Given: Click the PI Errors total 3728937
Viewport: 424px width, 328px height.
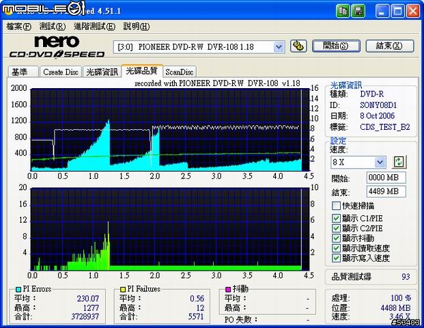Looking at the screenshot, I should click(85, 316).
